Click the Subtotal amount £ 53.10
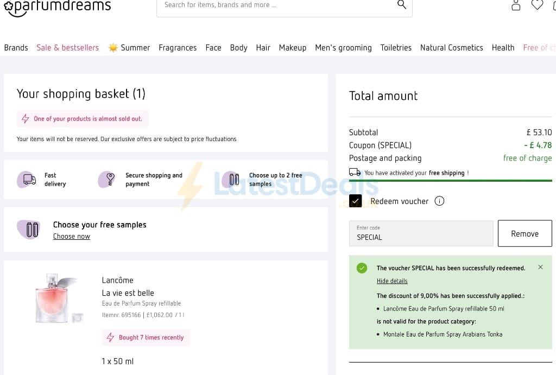This screenshot has height=375, width=556. (539, 132)
